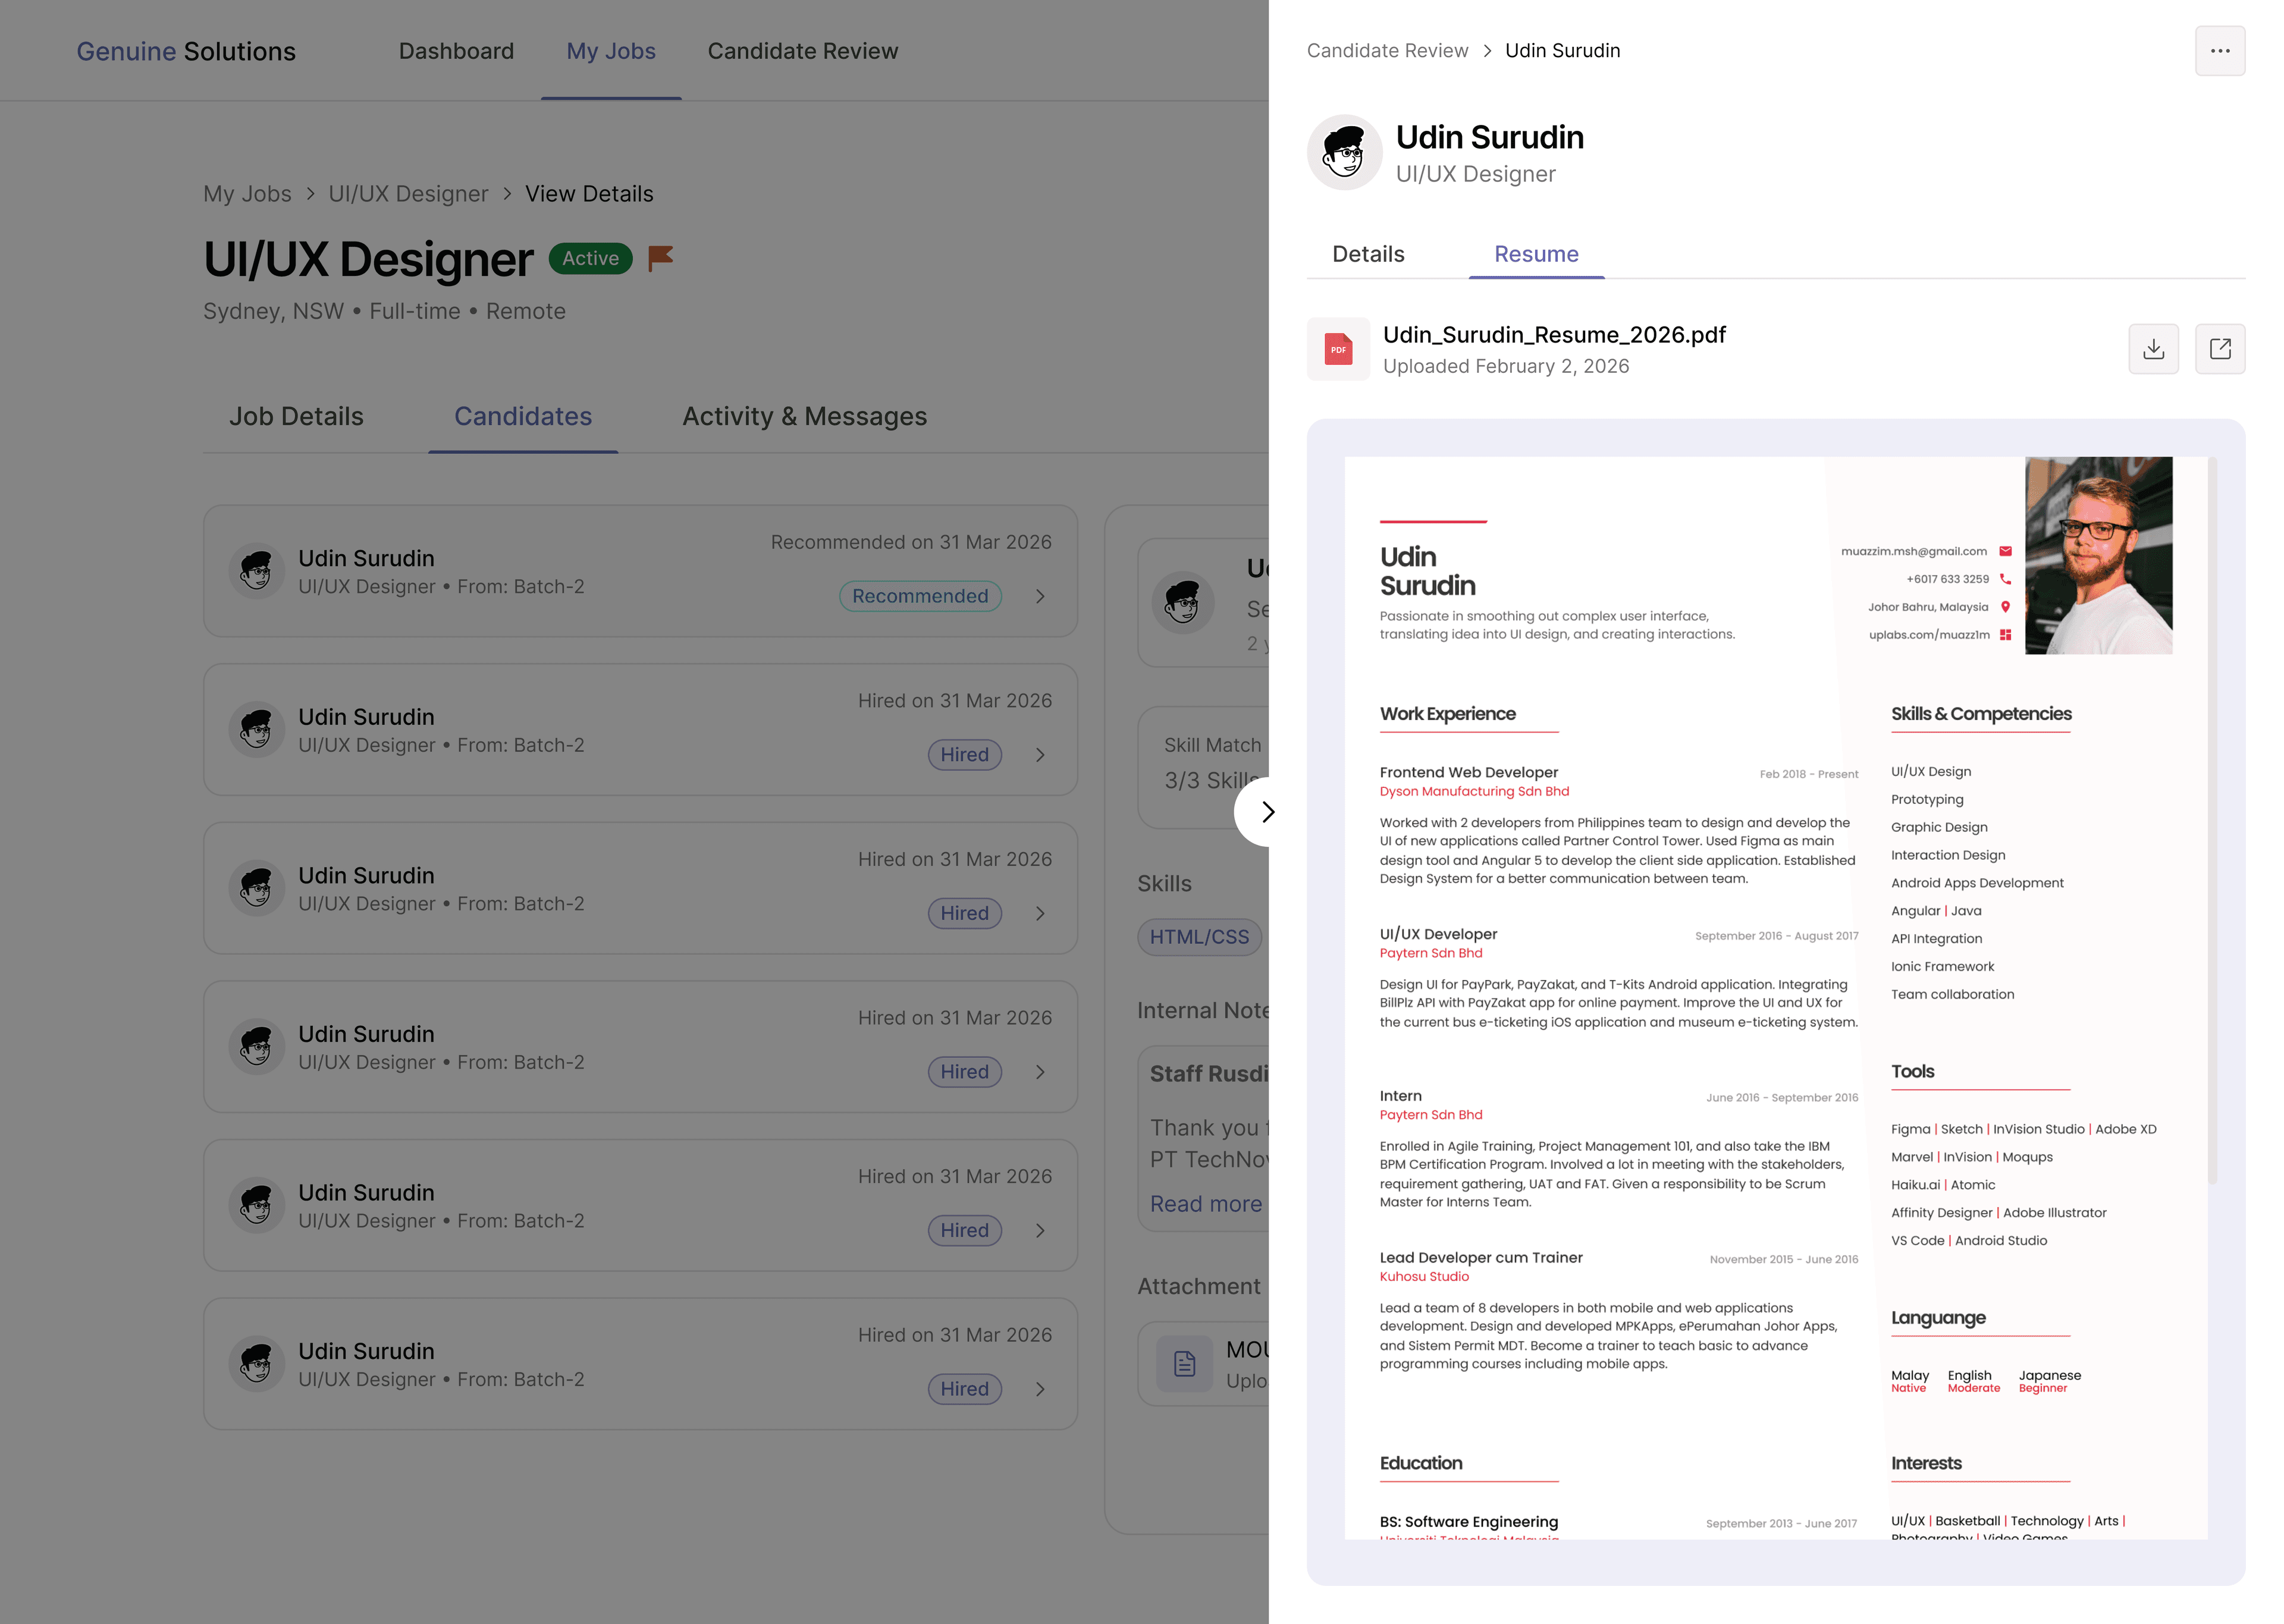Click the Languange heading in resume

1938,1318
